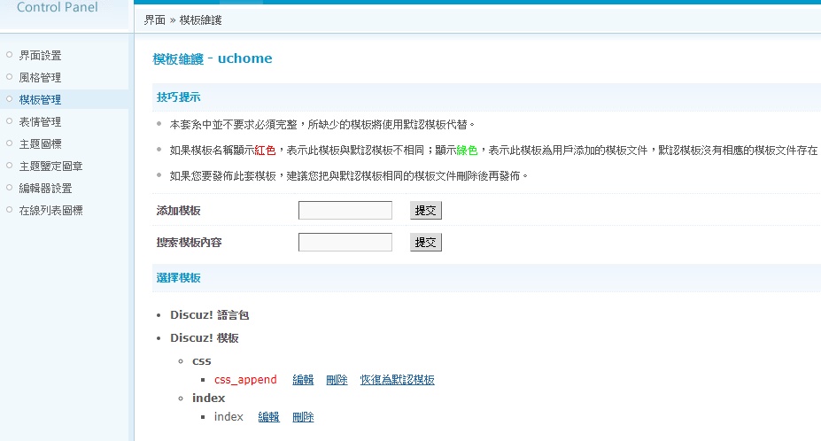821x441 pixels.
Task: Focus the 添加模板 text field
Action: click(x=345, y=211)
